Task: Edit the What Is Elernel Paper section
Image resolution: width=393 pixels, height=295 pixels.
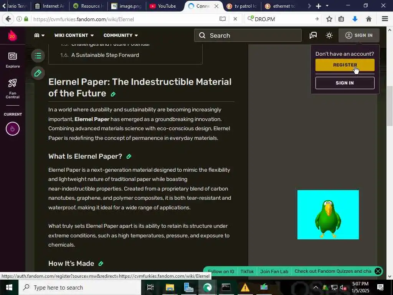Action: pyautogui.click(x=129, y=157)
